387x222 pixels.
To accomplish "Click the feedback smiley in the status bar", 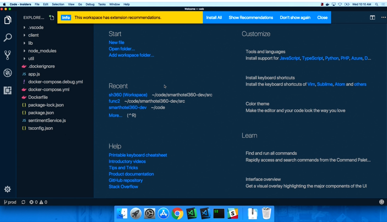I will (x=382, y=202).
